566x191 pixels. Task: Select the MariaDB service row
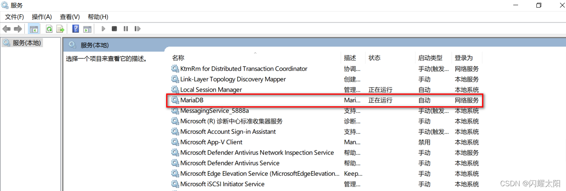tap(325, 100)
